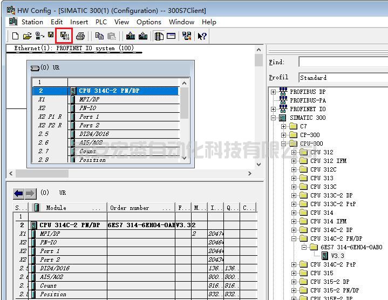This screenshot has width=388, height=300.
Task: Expand the CPU 315-2 DP folder
Action: coord(294,282)
